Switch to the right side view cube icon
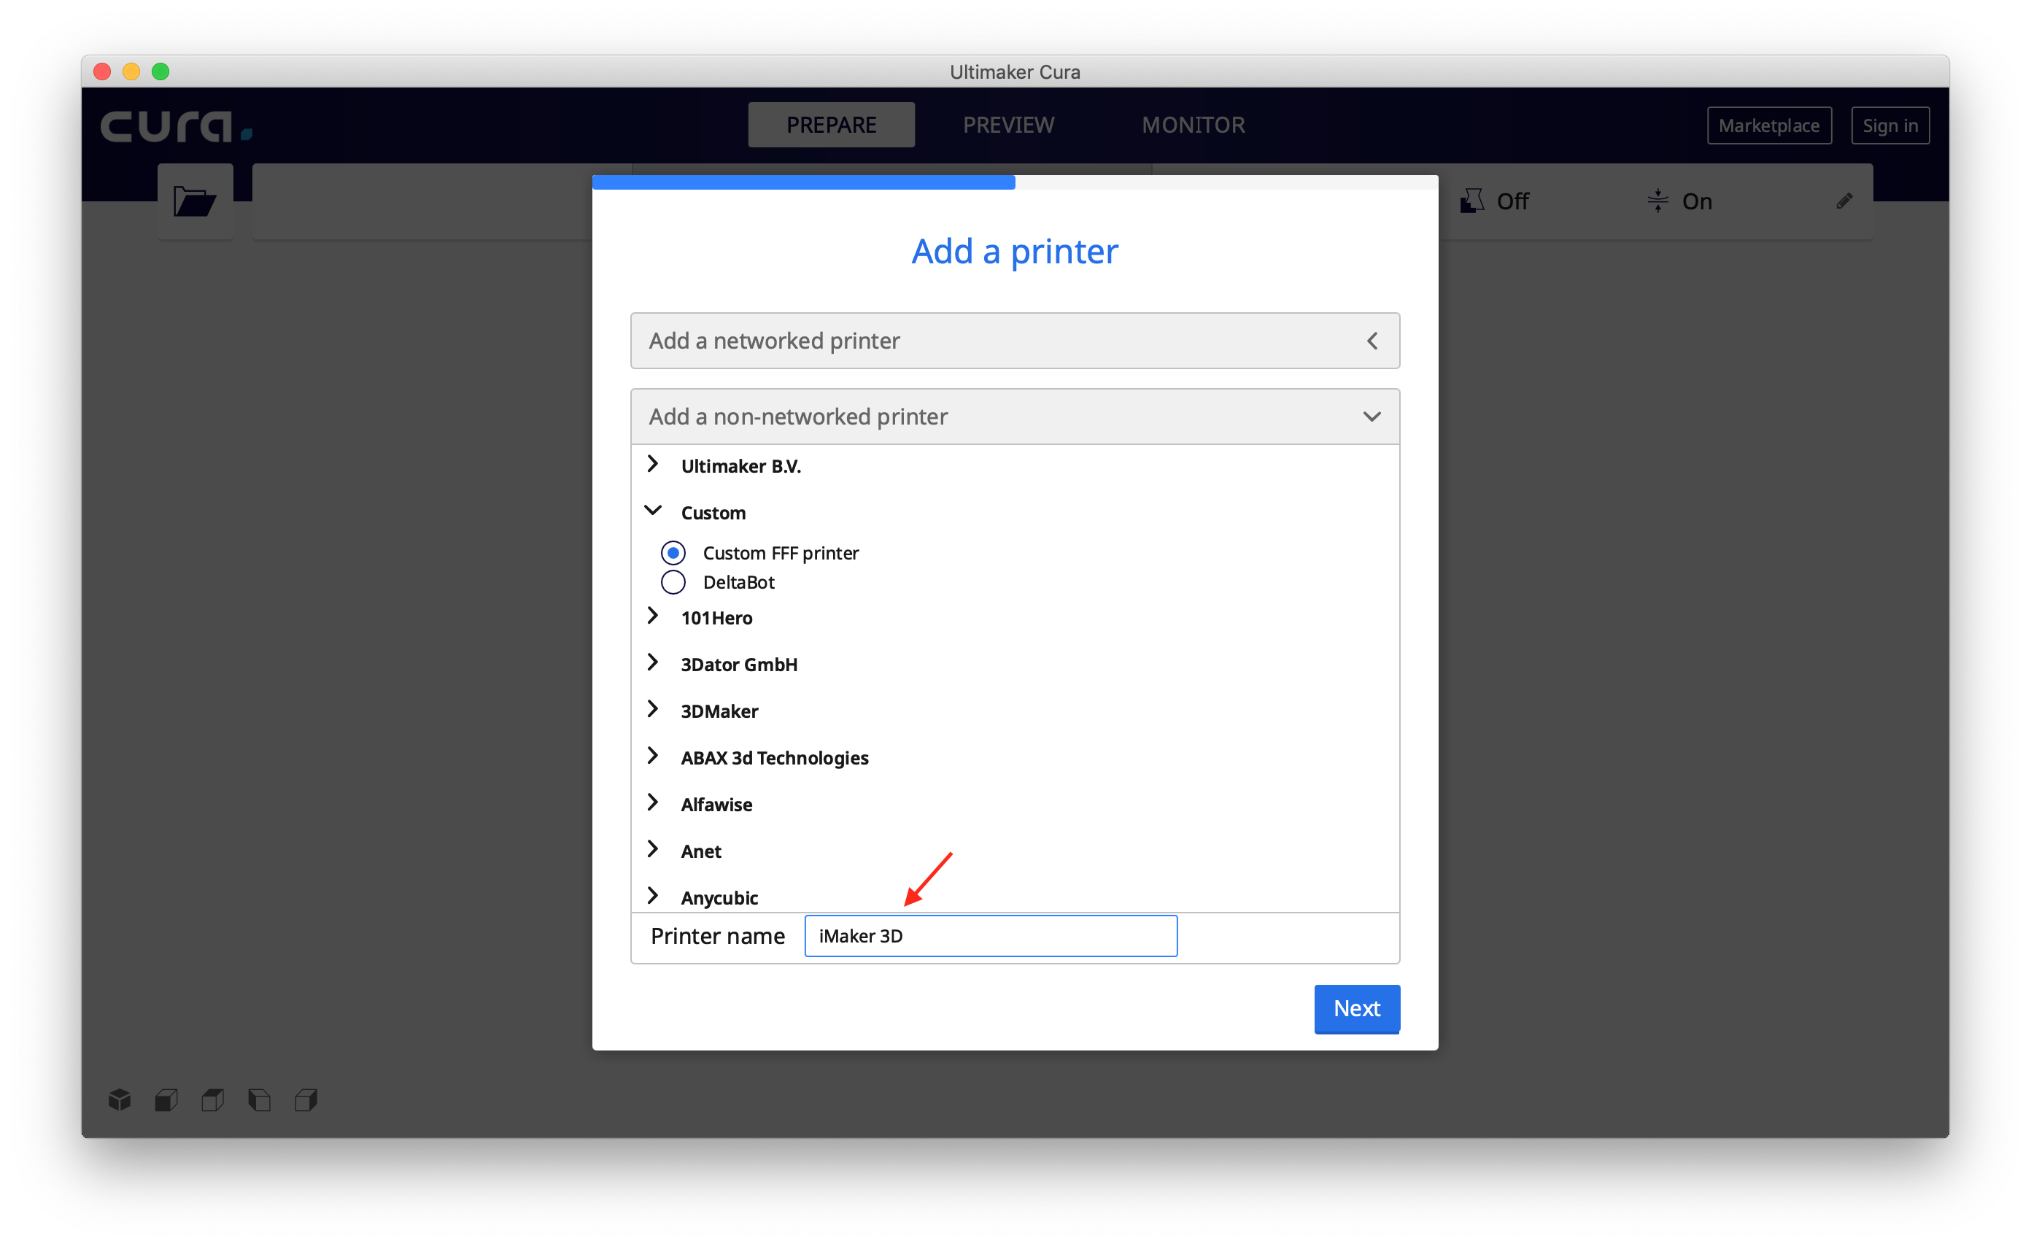This screenshot has width=2031, height=1246. coord(306,1099)
